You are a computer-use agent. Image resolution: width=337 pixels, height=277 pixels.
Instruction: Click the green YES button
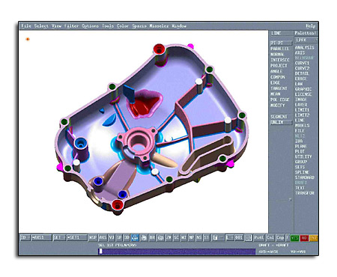(x=295, y=238)
